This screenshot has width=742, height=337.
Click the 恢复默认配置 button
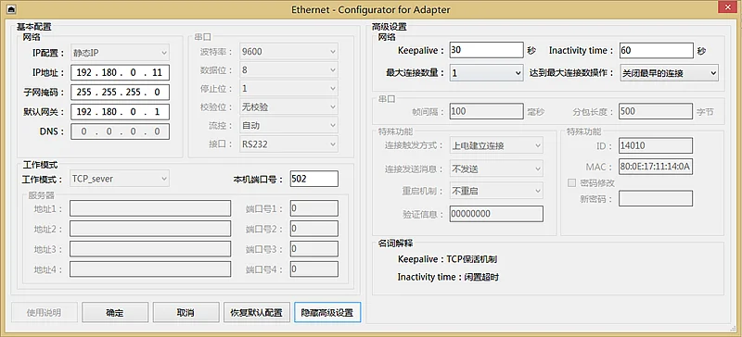pos(257,312)
